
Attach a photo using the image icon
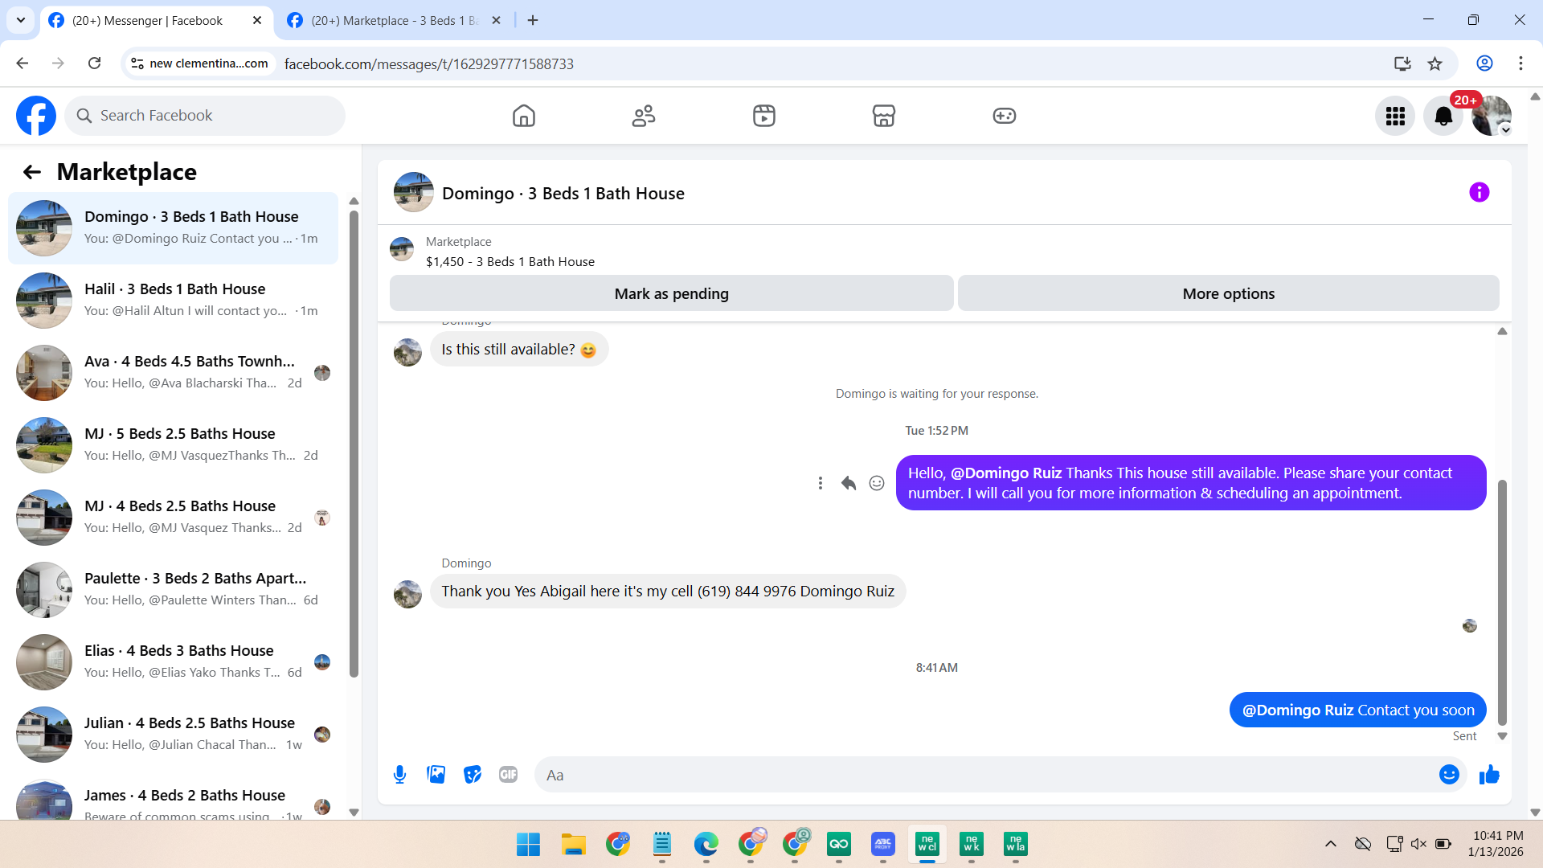(436, 775)
